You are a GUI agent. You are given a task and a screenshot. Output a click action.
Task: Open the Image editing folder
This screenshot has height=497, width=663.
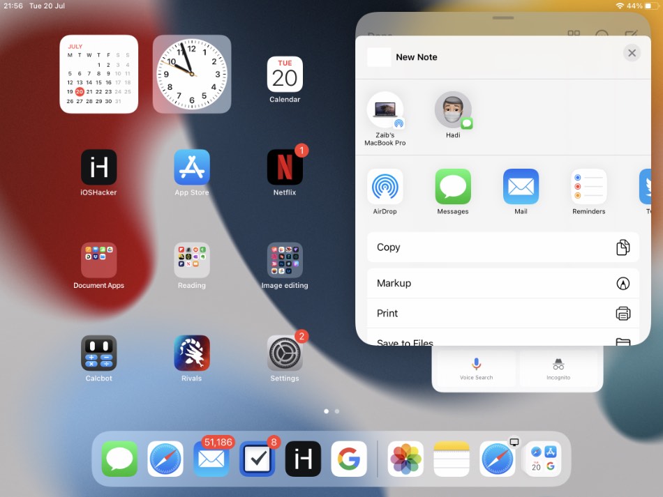coord(285,260)
